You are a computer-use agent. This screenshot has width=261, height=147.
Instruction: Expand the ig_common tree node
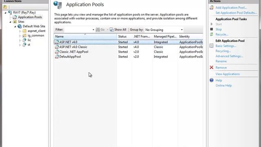click(x=20, y=36)
